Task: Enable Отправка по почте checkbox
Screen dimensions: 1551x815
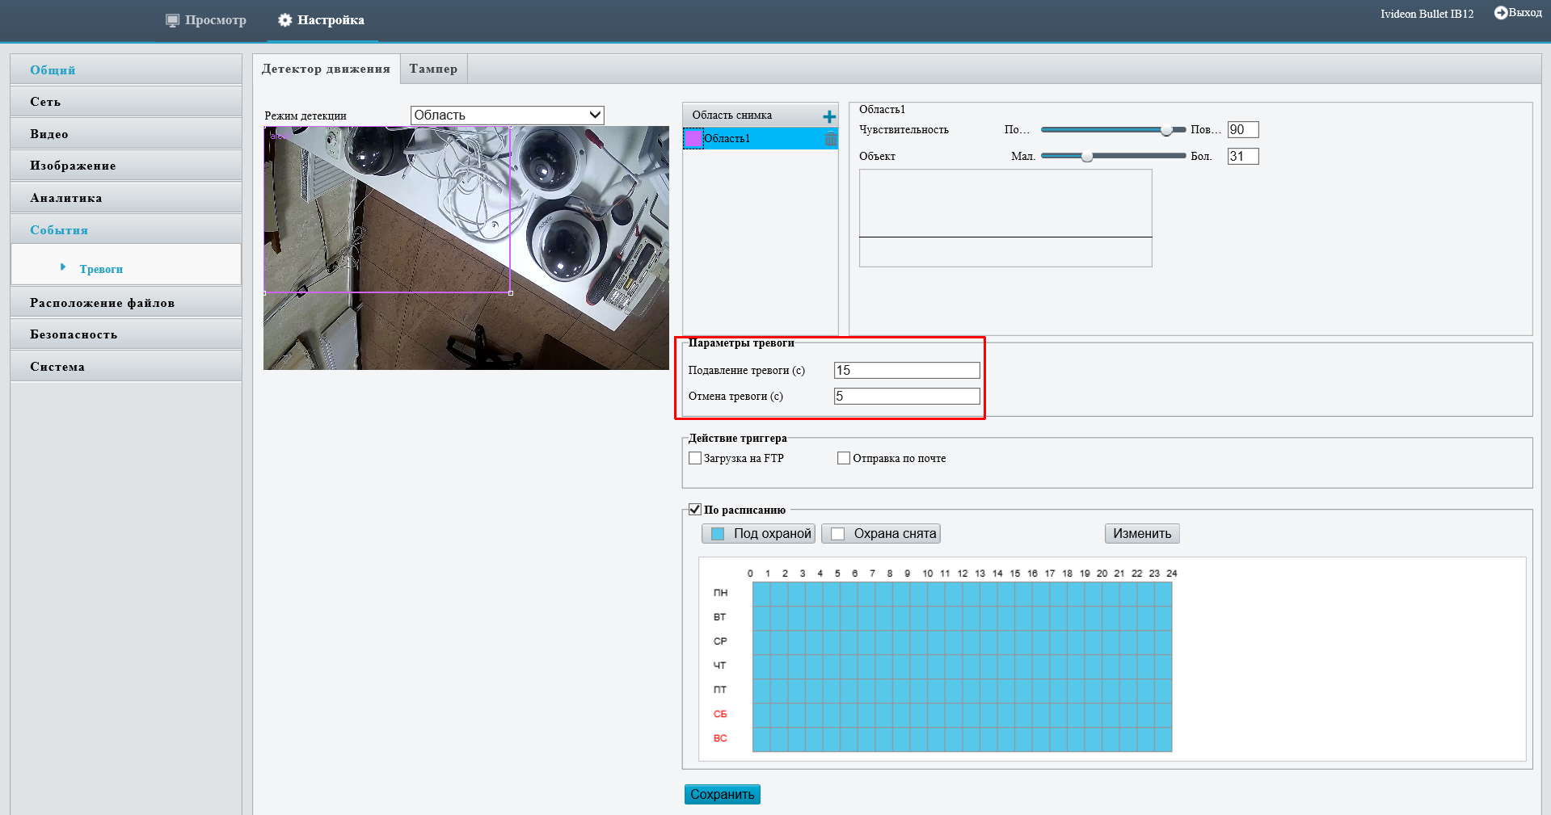Action: coord(844,458)
